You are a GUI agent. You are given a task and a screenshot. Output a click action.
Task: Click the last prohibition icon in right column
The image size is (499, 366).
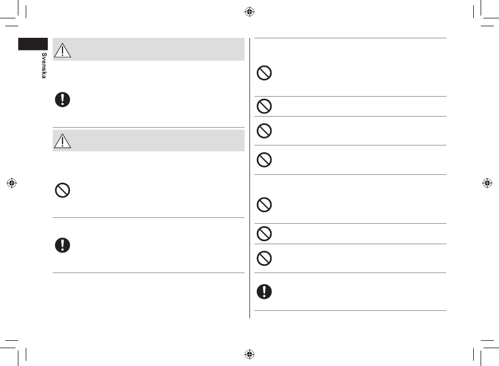pyautogui.click(x=264, y=258)
